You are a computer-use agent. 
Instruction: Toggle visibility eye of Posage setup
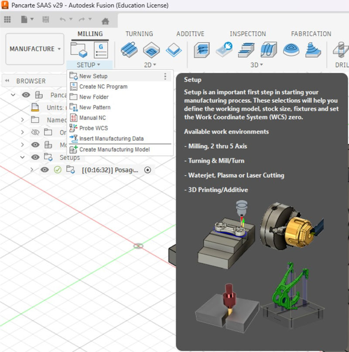[44, 170]
